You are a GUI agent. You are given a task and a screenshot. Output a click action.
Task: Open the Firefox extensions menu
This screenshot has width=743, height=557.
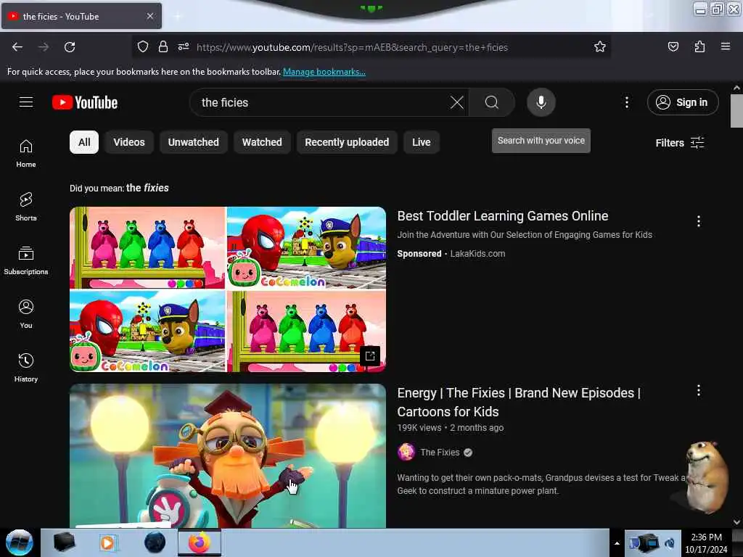(x=699, y=47)
